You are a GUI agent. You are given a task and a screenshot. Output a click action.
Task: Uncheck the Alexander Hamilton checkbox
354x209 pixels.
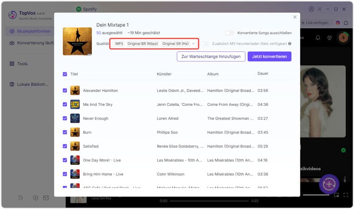[65, 90]
